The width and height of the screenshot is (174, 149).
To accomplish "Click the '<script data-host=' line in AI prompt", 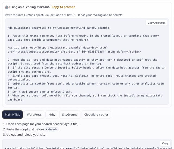I will pos(57,48).
